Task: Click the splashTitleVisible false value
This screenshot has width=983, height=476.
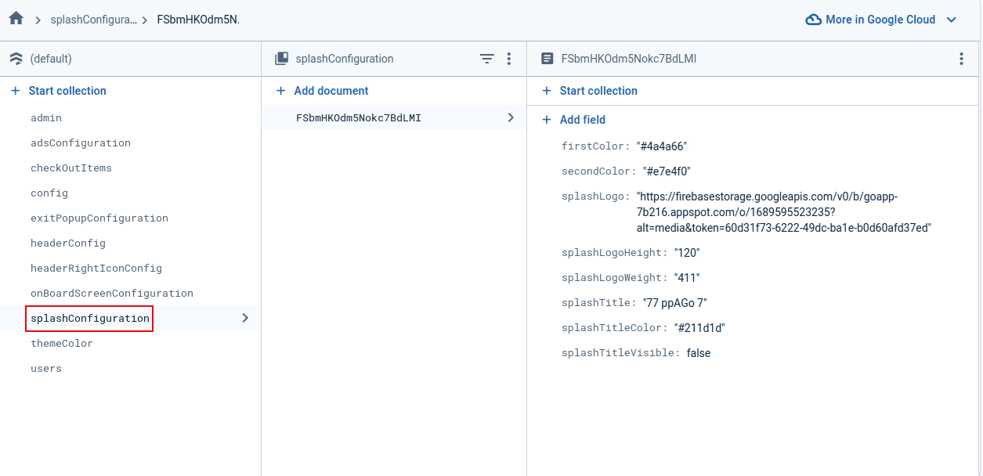Action: (698, 353)
